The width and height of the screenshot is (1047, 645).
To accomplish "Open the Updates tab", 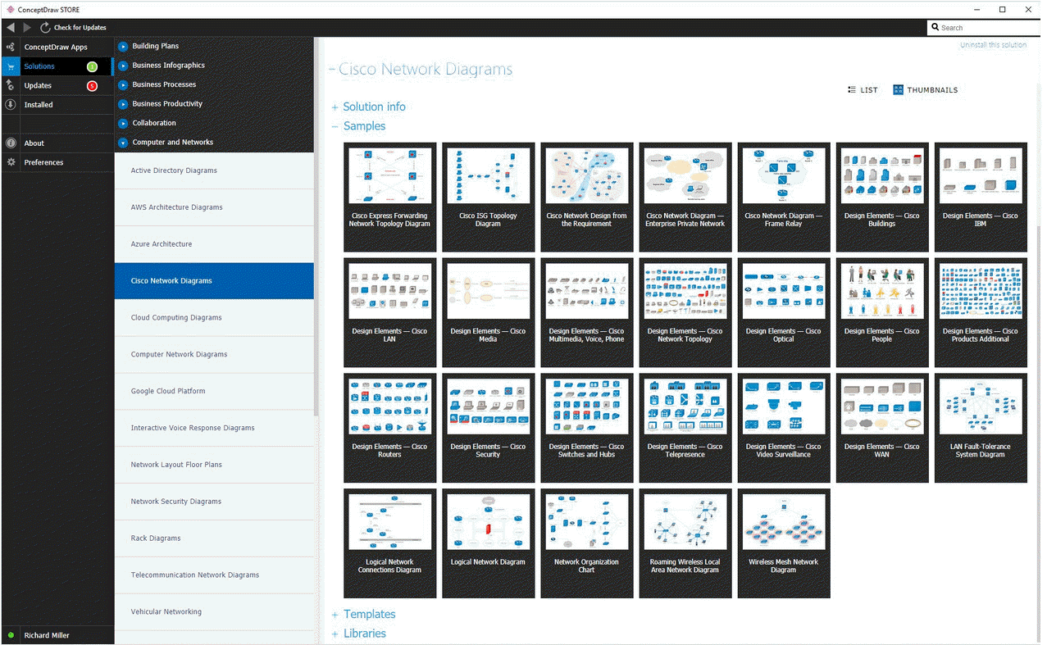I will tap(57, 85).
